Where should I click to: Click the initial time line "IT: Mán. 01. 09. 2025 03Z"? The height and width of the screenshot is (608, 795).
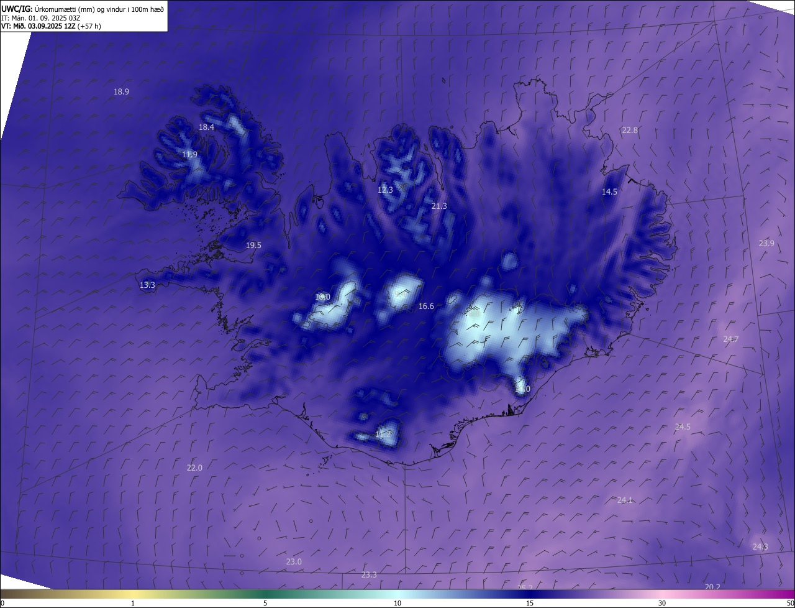pyautogui.click(x=41, y=18)
